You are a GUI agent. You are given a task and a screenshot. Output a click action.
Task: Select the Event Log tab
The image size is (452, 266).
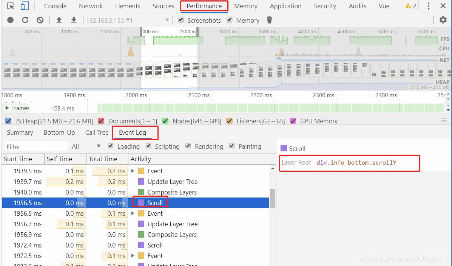pos(133,132)
